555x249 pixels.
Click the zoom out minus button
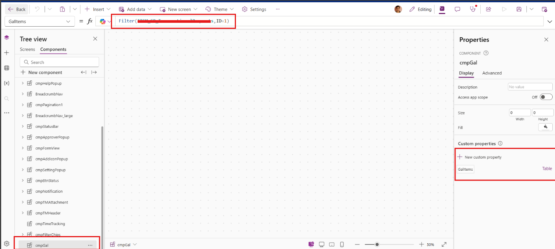(x=357, y=244)
